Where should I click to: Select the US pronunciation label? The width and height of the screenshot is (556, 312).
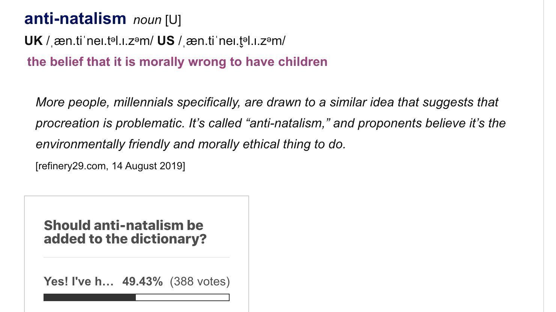pos(167,41)
